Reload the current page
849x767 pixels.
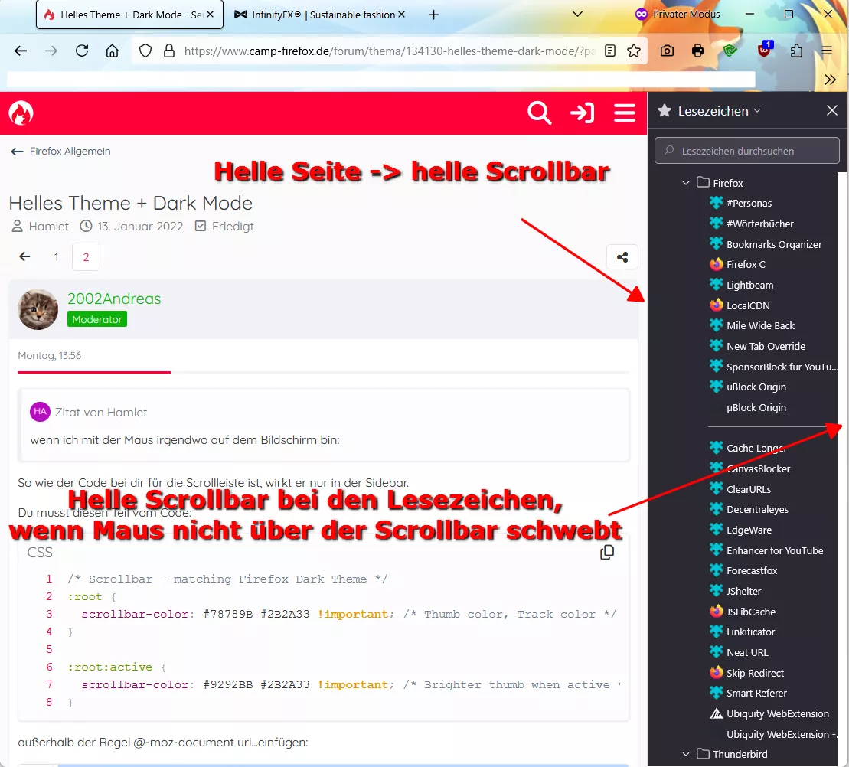82,51
